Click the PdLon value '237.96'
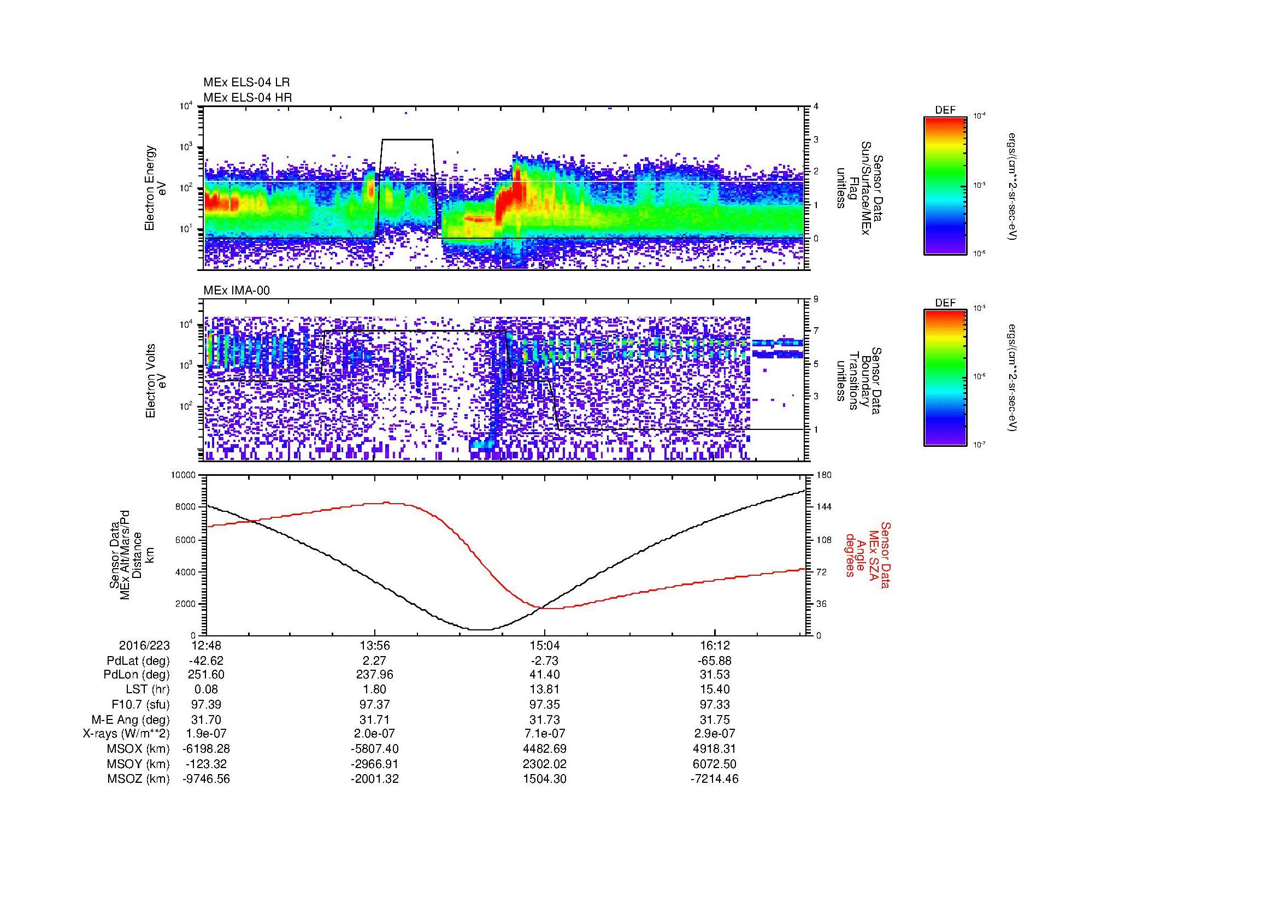Screen dimensions: 1278x903 pyautogui.click(x=375, y=675)
